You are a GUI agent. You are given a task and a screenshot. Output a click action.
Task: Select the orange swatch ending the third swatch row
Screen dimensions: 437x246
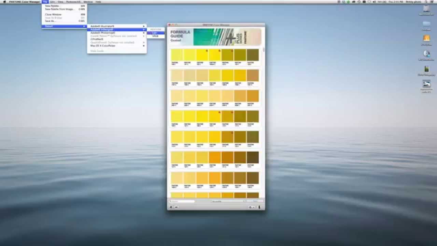tap(253, 96)
